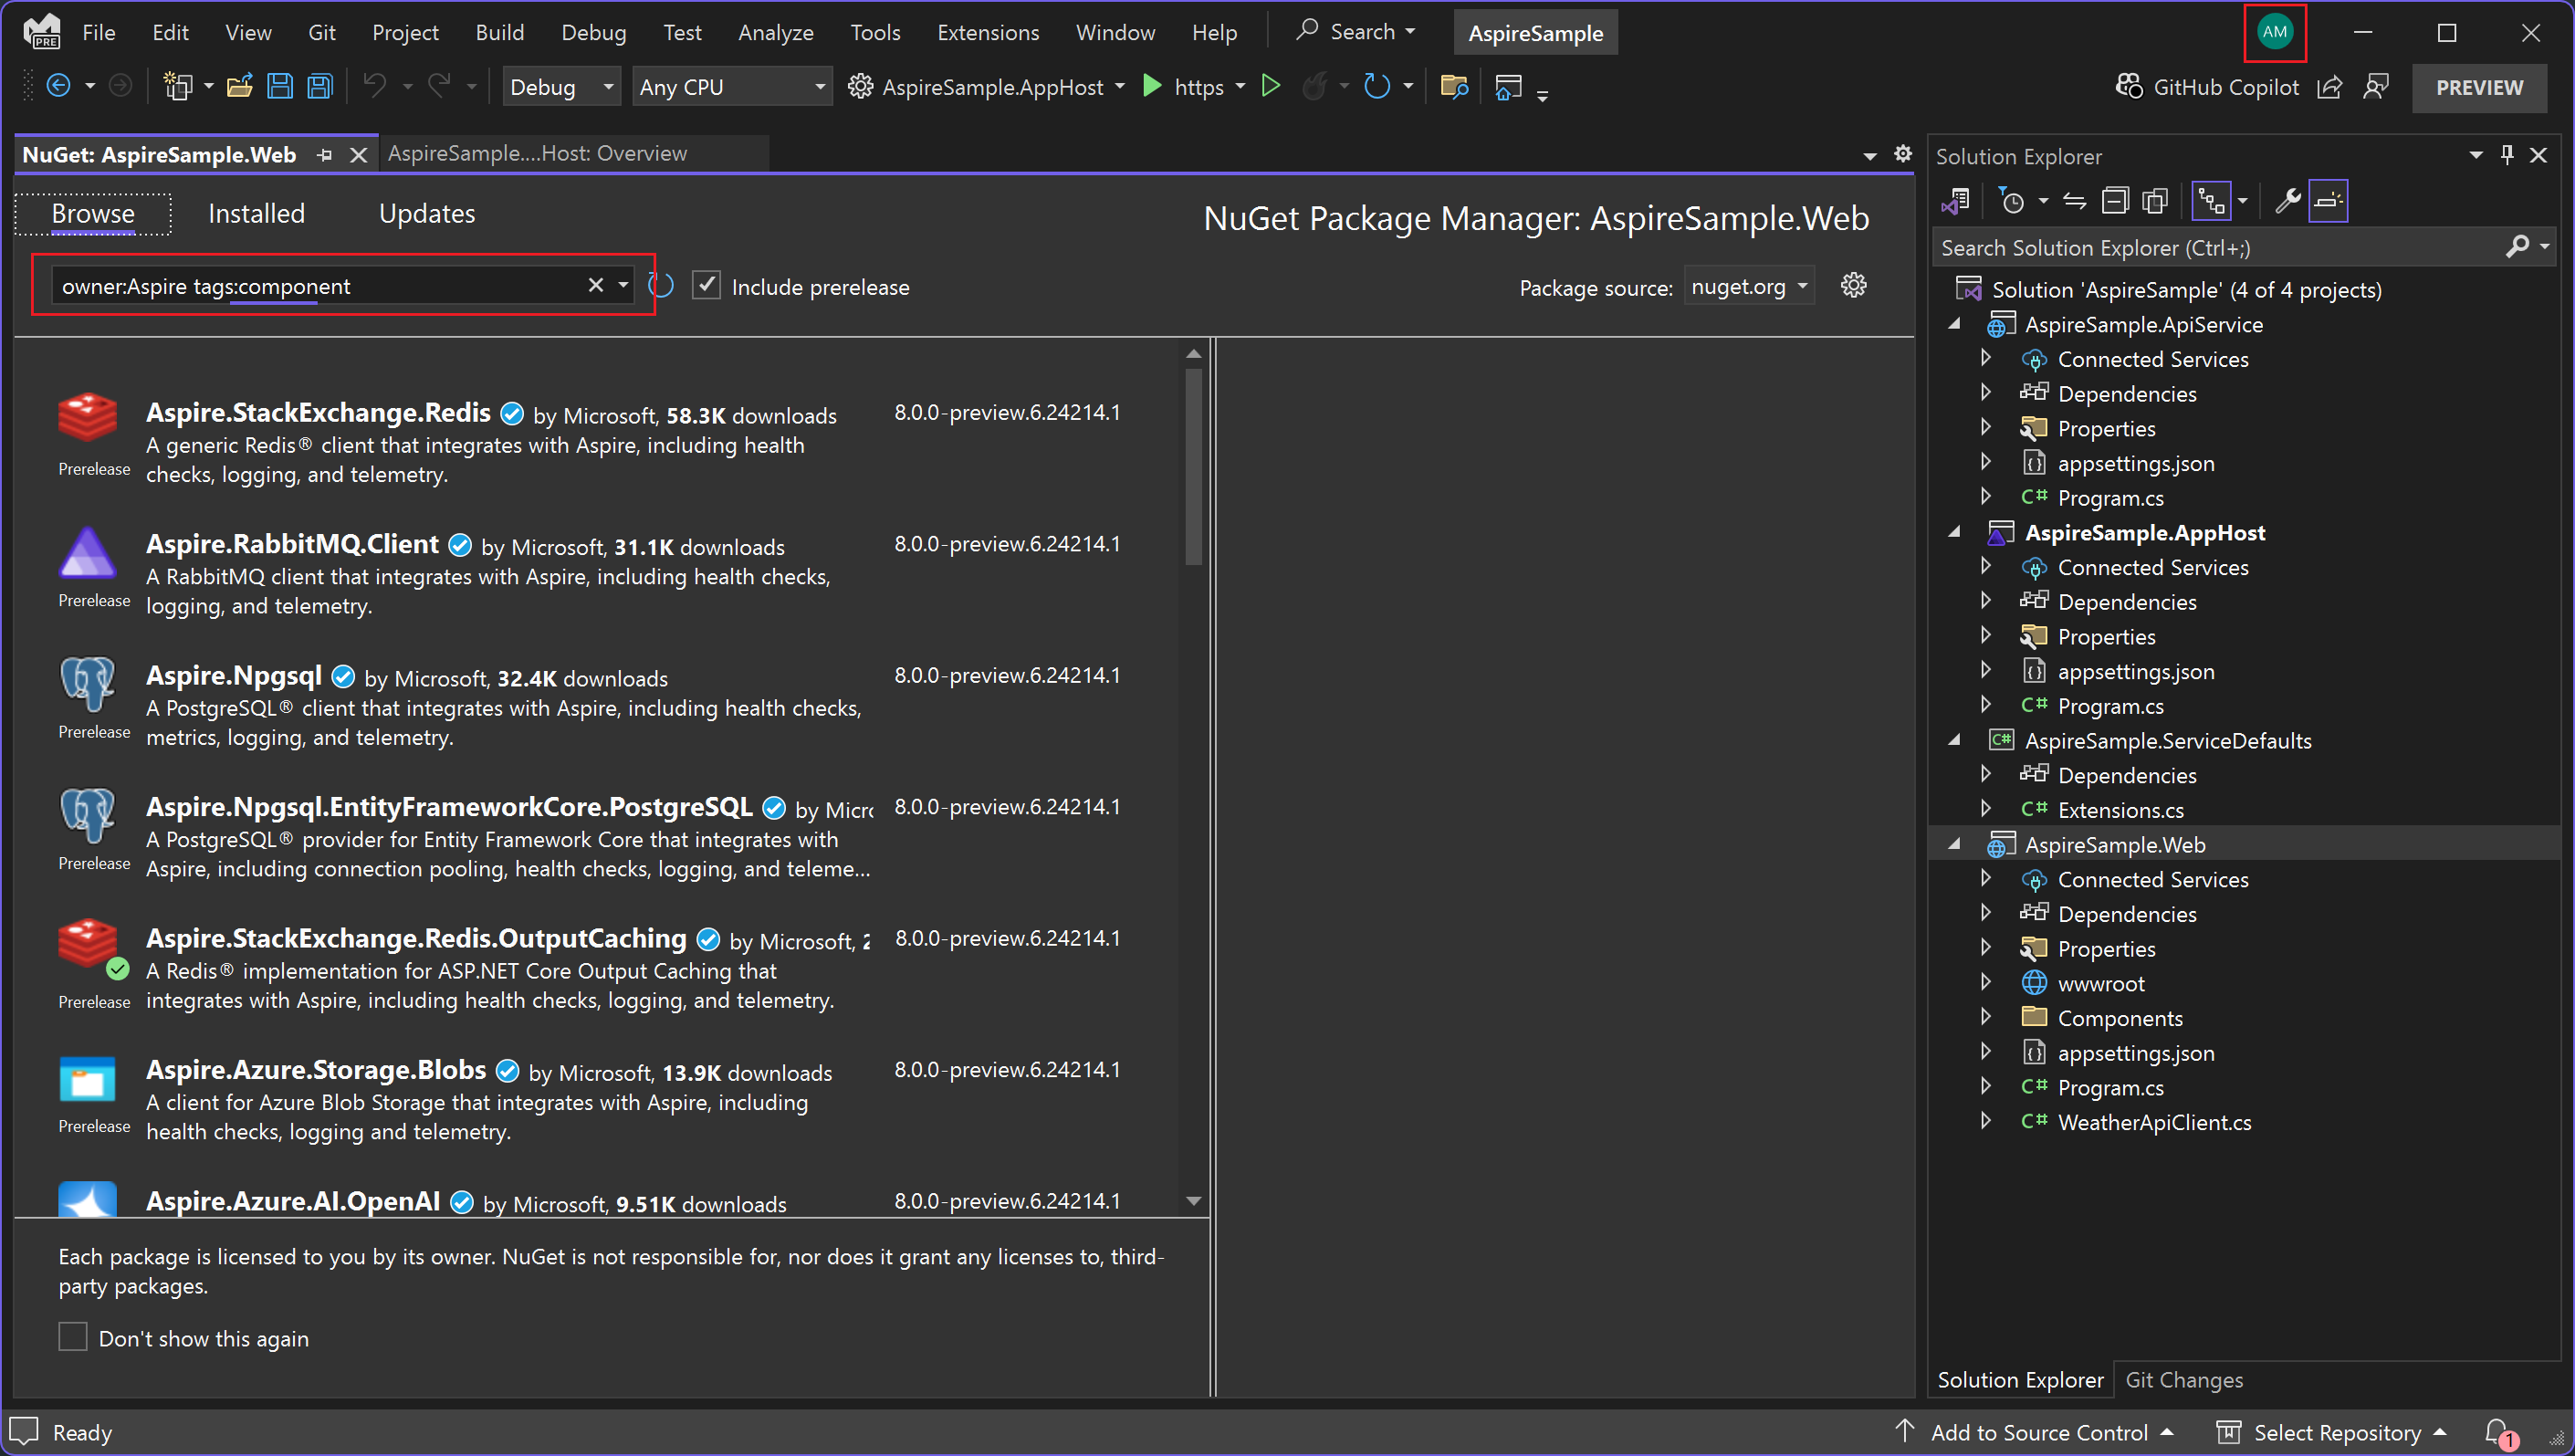Switch to the Installed tab

(x=256, y=213)
